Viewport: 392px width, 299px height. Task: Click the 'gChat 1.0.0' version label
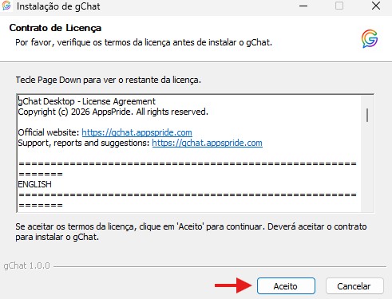[26, 266]
